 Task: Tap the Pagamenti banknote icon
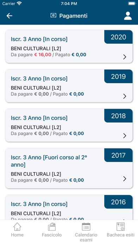pyautogui.click(x=53, y=15)
